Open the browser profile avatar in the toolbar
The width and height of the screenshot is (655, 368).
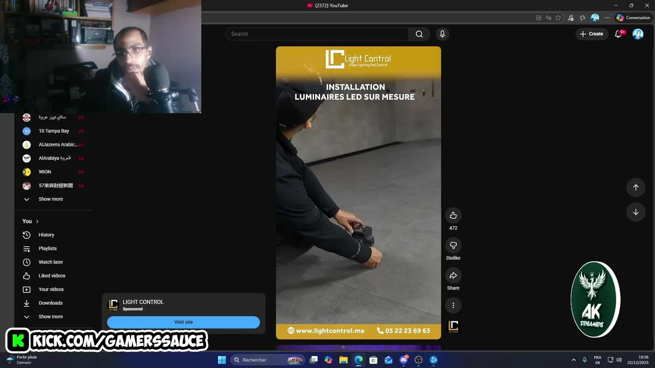(595, 18)
